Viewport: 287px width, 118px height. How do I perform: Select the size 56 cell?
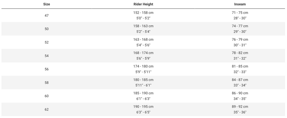tap(47, 69)
